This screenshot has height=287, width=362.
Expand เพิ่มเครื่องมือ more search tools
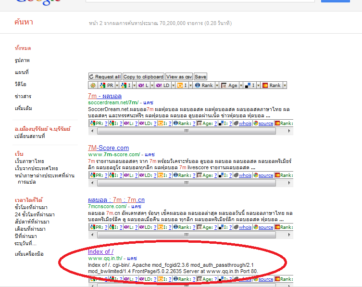pyautogui.click(x=29, y=254)
